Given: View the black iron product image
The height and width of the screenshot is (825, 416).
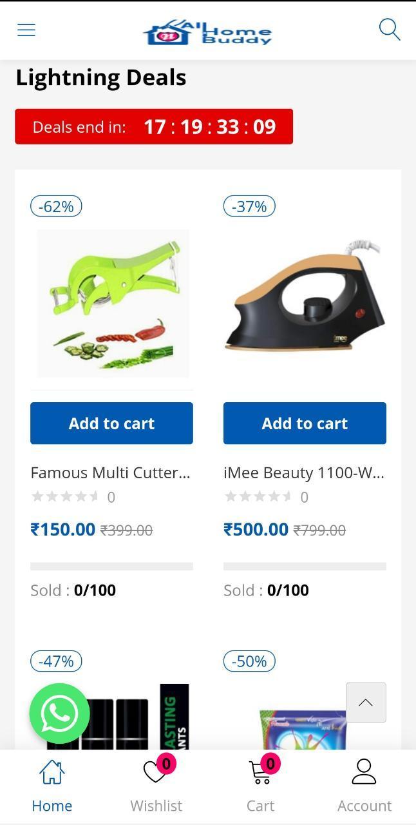Looking at the screenshot, I should (305, 297).
